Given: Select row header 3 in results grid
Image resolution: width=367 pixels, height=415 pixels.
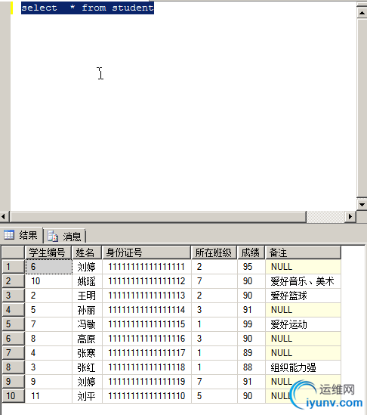Looking at the screenshot, I should click(x=14, y=296).
